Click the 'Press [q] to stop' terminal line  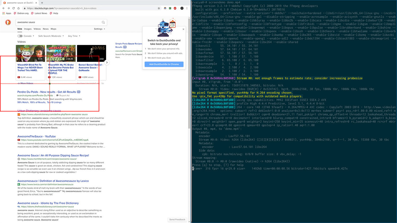coord(218,165)
